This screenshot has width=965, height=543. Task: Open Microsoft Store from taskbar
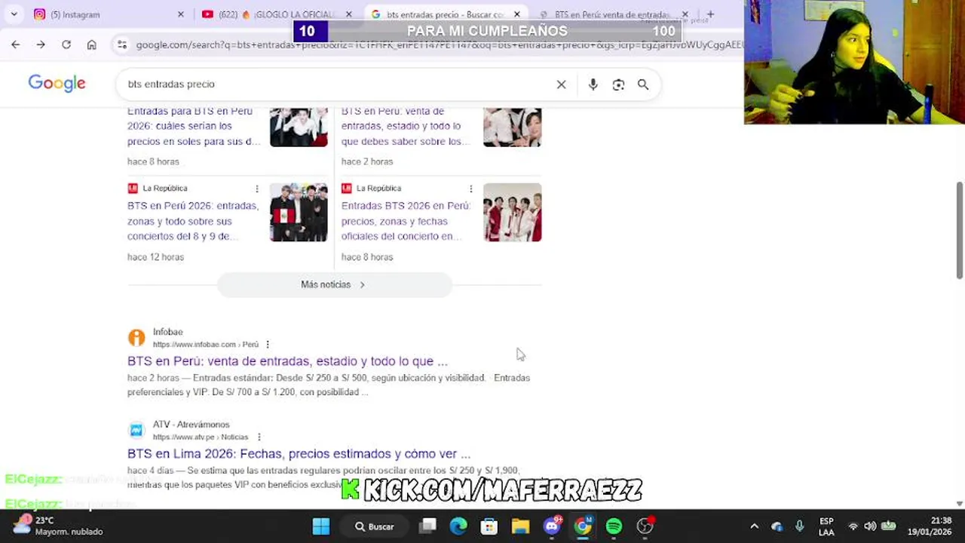pyautogui.click(x=489, y=526)
